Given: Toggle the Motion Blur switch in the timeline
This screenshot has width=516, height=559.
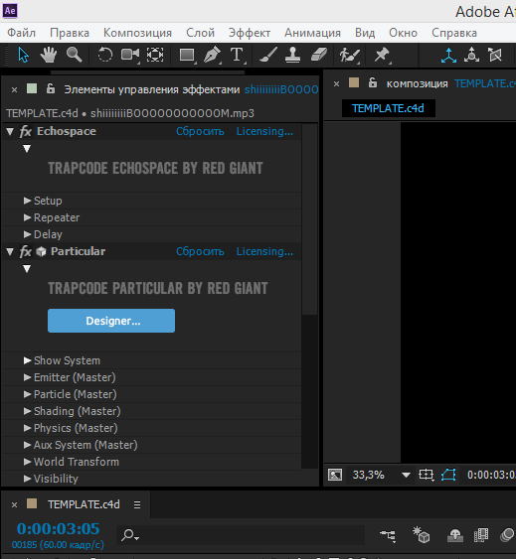Looking at the screenshot, I should 507,535.
